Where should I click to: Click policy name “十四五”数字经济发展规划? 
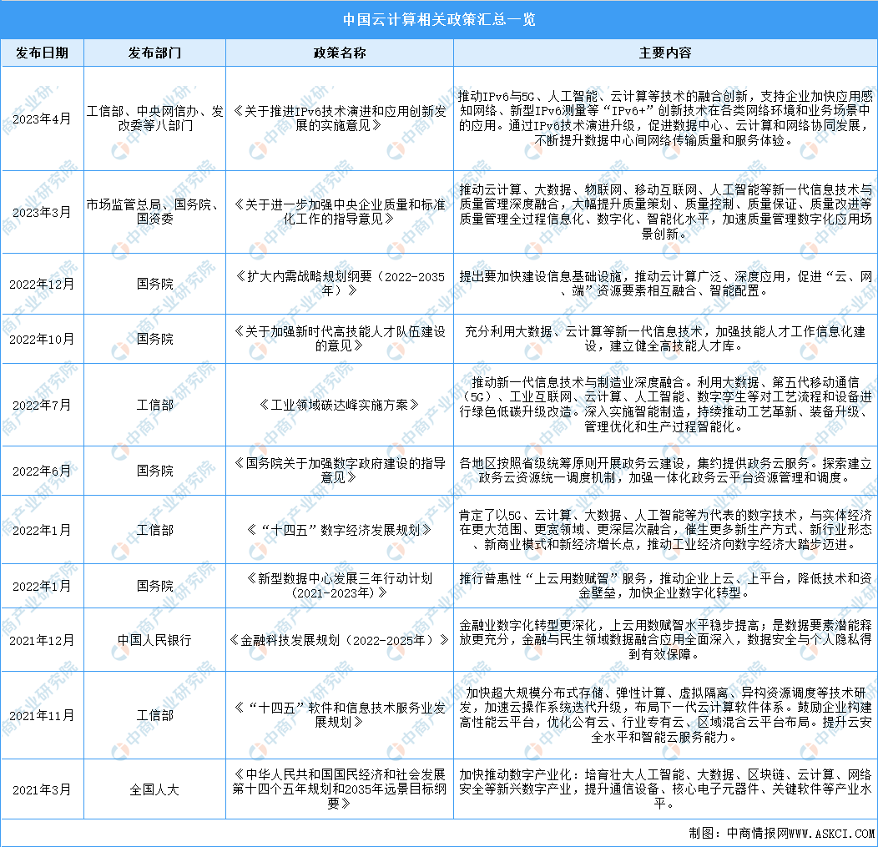pos(340,530)
